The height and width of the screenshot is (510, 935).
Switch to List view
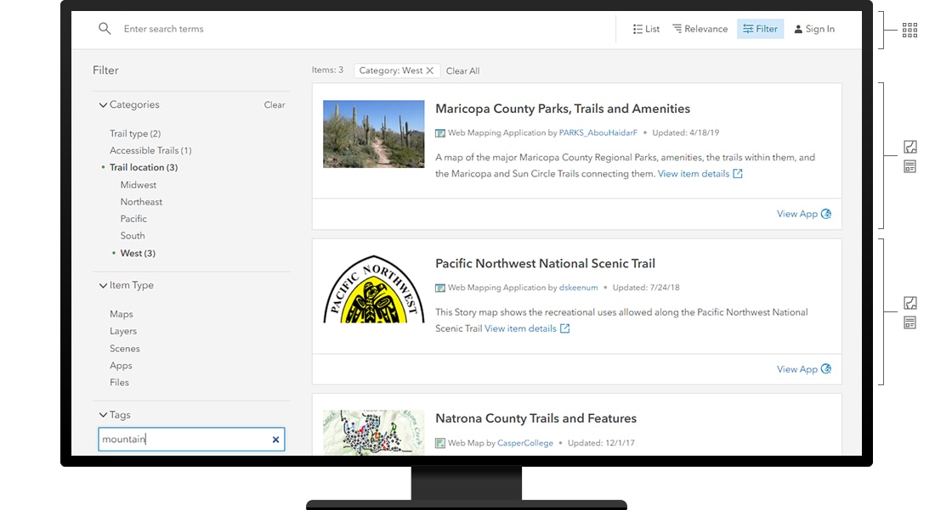646,29
